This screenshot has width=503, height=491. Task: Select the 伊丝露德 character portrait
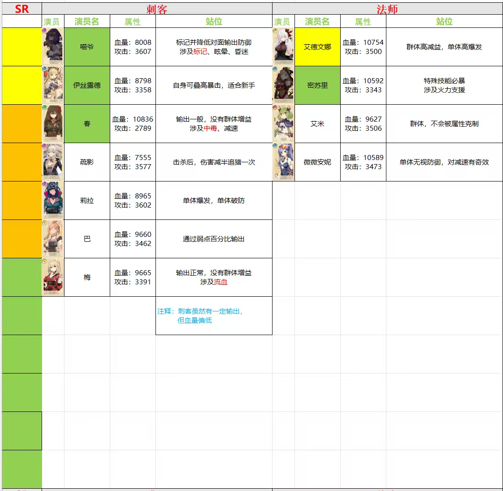click(53, 85)
